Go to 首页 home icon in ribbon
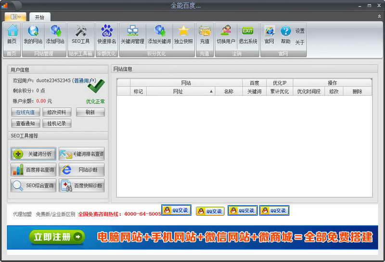Image resolution: width=385 pixels, height=262 pixels. pyautogui.click(x=12, y=34)
